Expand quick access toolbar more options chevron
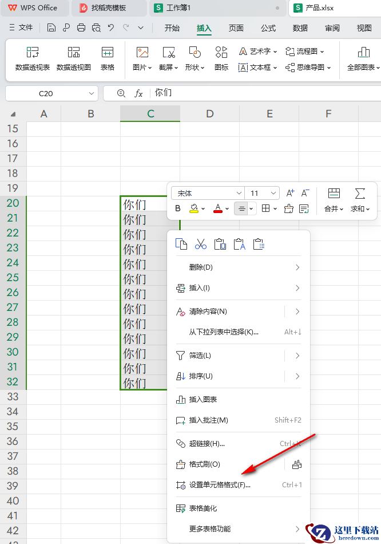 [x=141, y=27]
